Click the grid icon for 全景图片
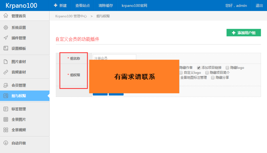Image resolution: width=267 pixels, height=153 pixels. (x=6, y=119)
